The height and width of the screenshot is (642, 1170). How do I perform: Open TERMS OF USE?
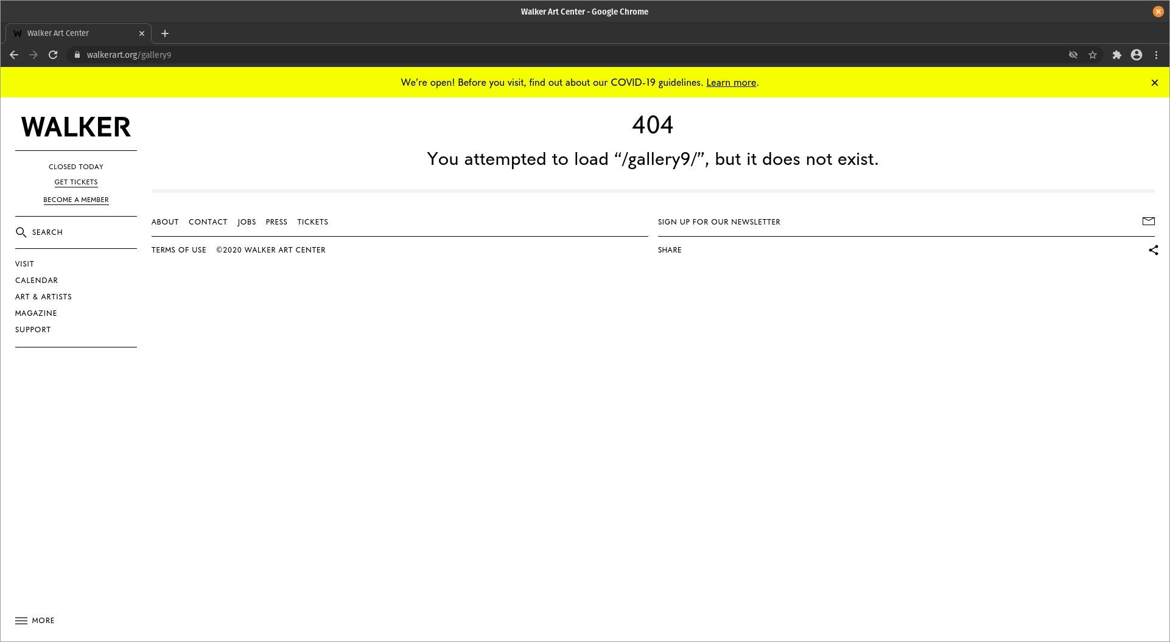[x=179, y=250]
